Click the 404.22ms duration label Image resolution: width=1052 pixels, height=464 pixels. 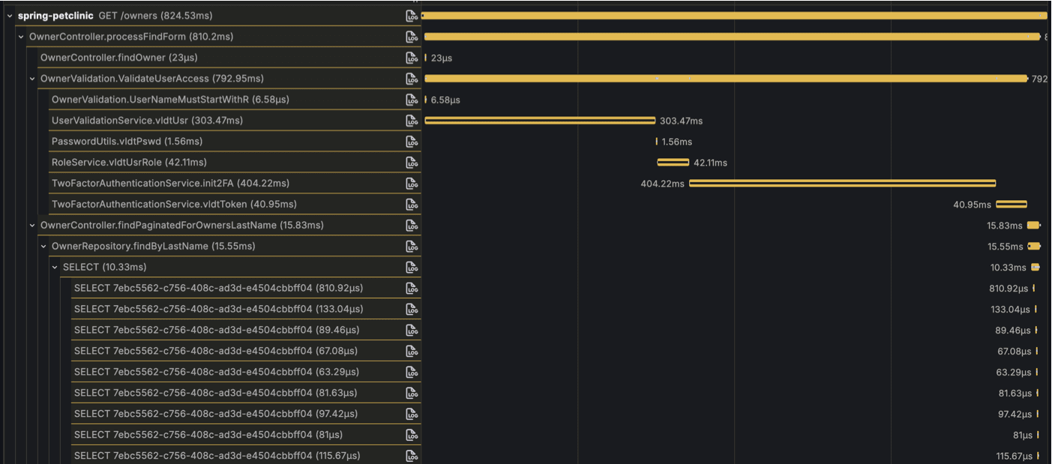pyautogui.click(x=661, y=183)
